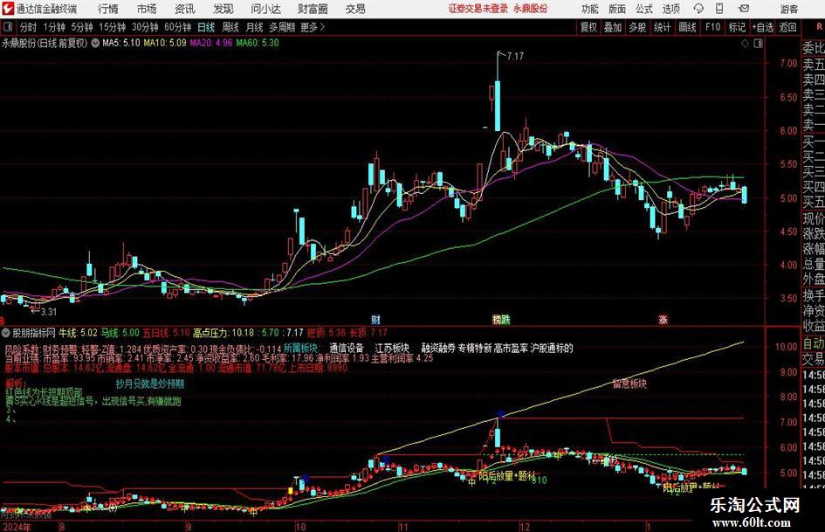The width and height of the screenshot is (825, 532).
Task: Select the 周线 weekly period tab
Action: coord(230,27)
